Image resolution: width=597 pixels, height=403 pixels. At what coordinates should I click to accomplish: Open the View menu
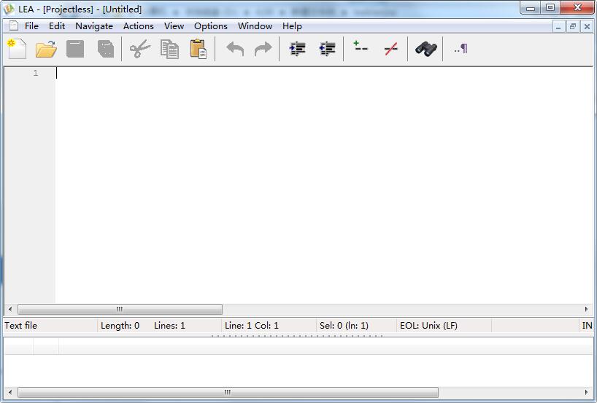(x=174, y=26)
